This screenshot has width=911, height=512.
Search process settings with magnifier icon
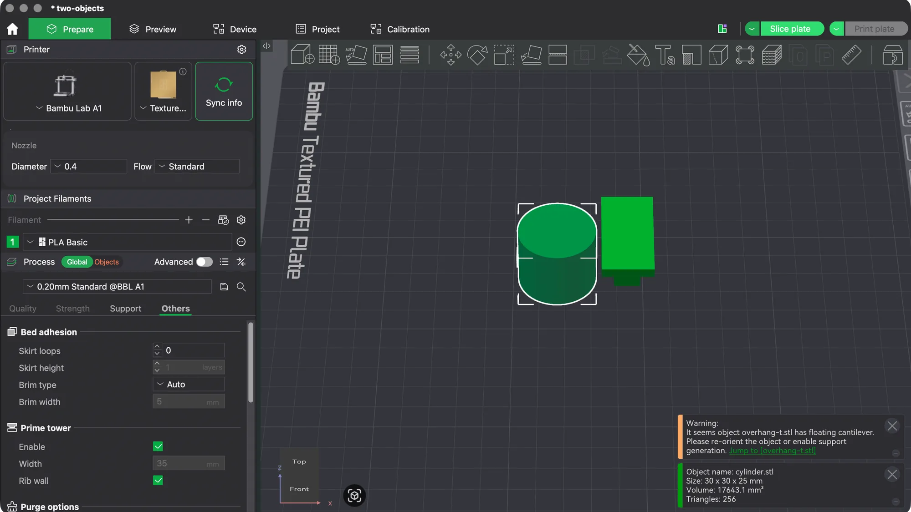241,287
